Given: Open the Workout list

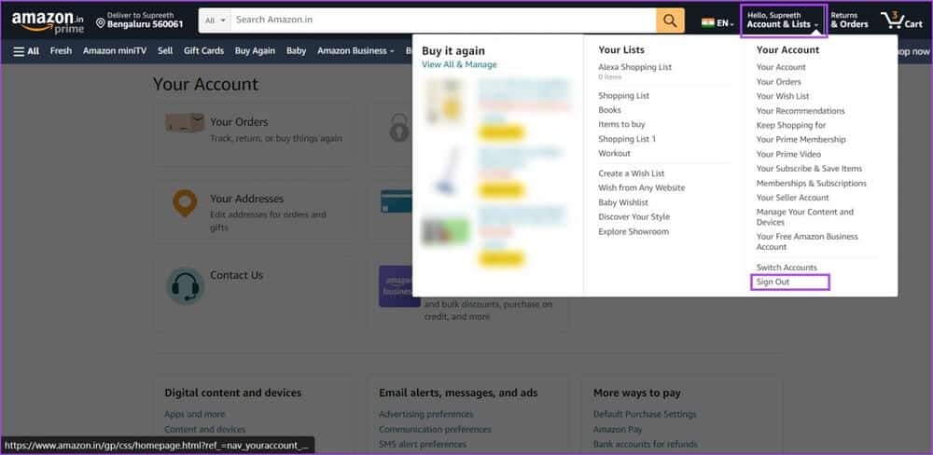Looking at the screenshot, I should coord(614,154).
